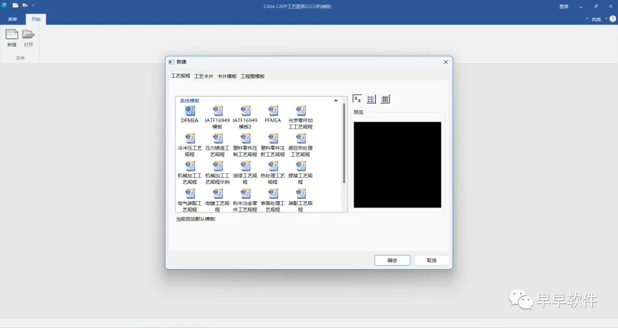Switch to the 卡片模板 tab
This screenshot has width=618, height=328.
[x=227, y=77]
